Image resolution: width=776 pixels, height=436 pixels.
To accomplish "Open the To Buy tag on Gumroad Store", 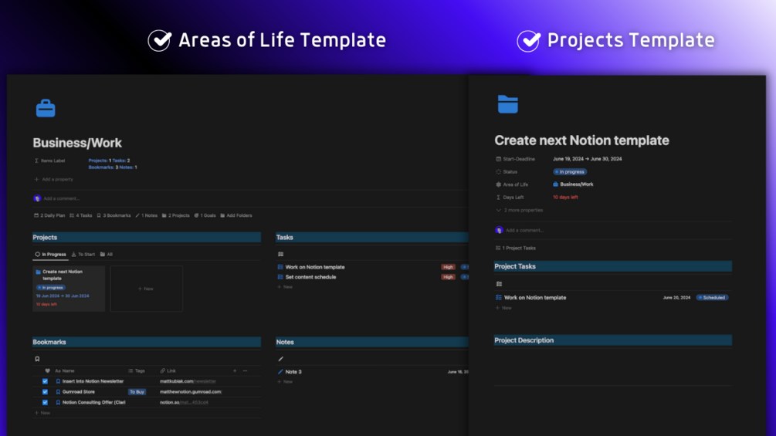I will coord(137,392).
